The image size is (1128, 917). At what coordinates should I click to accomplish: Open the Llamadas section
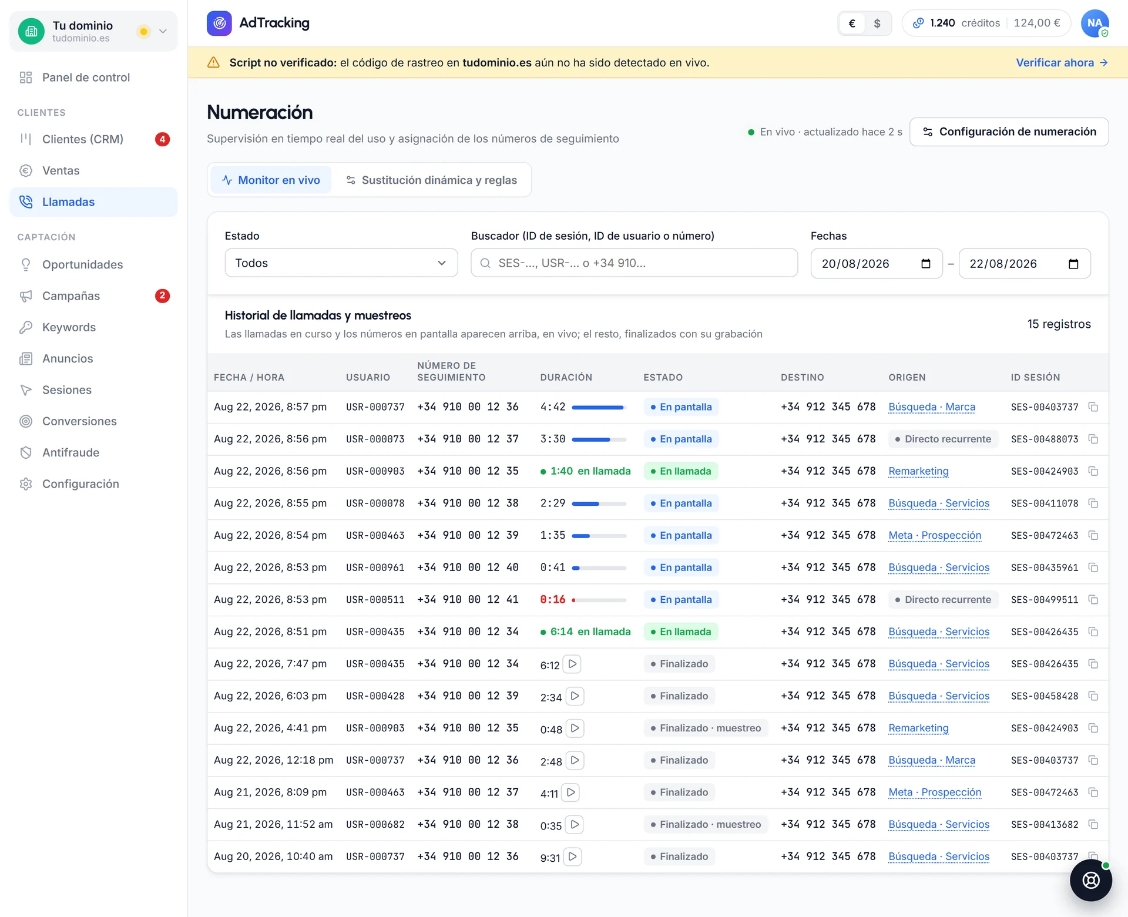click(x=93, y=201)
